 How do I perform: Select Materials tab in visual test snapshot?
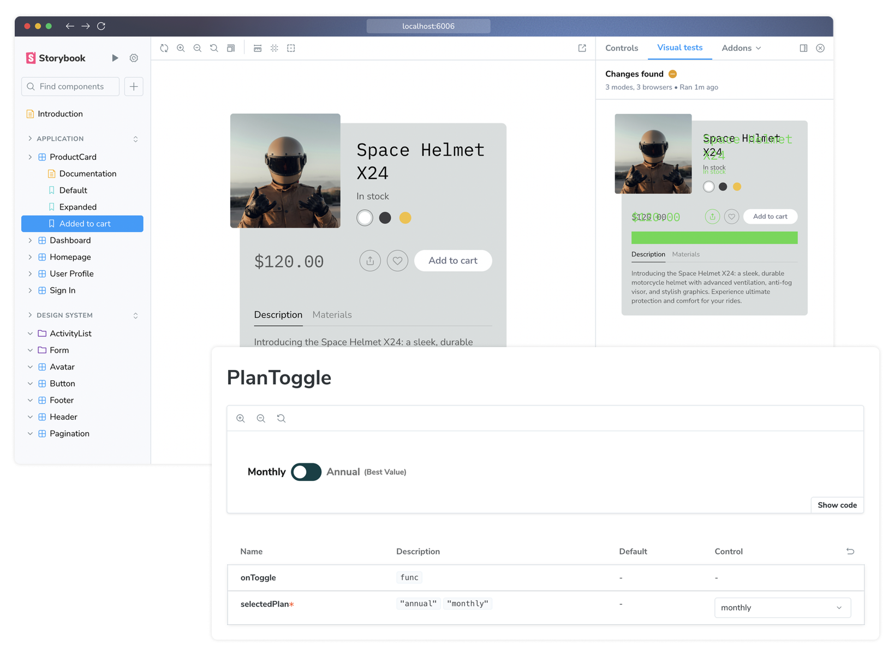(x=686, y=254)
